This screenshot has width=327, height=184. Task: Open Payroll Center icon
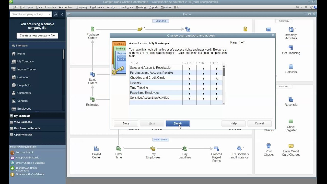coord(96,149)
